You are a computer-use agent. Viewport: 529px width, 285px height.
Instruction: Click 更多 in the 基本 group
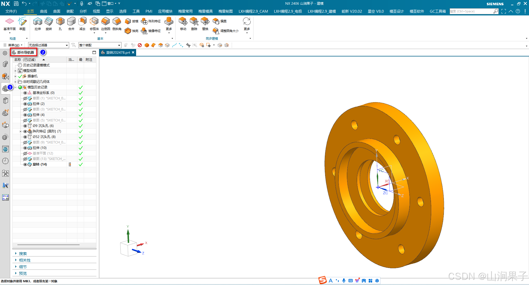coord(169,25)
